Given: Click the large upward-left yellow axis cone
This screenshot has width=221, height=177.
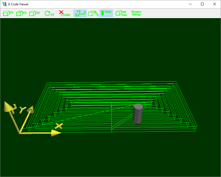Looking at the screenshot, I should 7,106.
